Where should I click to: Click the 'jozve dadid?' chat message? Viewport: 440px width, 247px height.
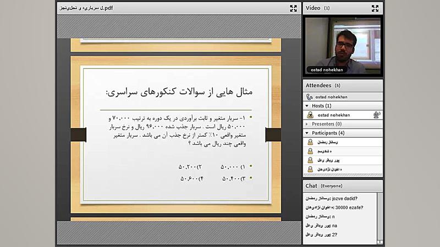[x=332, y=199]
